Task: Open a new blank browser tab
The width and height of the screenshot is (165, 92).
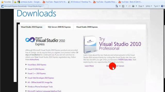Action: [46, 6]
